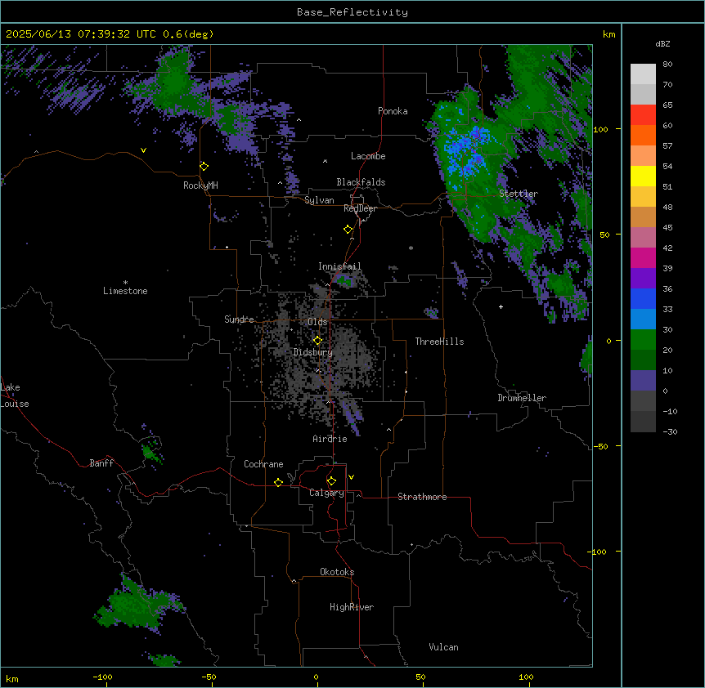This screenshot has height=688, width=705.
Task: Select the violet-purple swatch in dBZ legend
Action: click(x=643, y=278)
